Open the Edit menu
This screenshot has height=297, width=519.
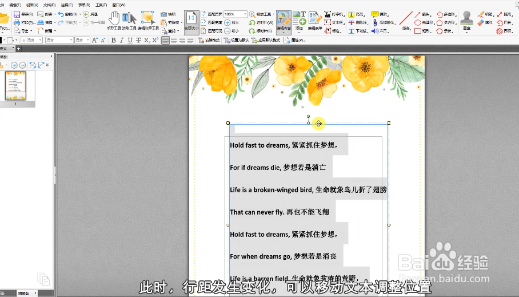tap(15, 5)
